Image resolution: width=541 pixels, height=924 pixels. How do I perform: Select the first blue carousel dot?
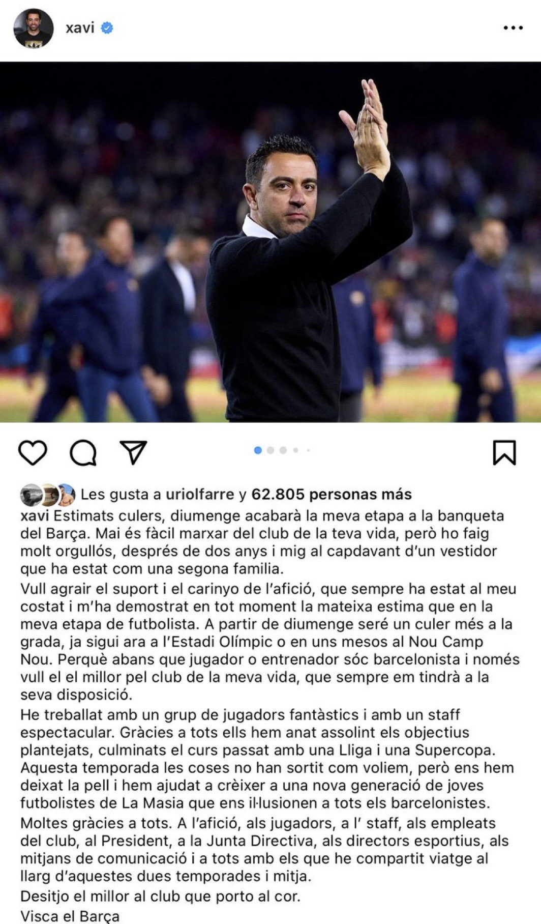258,450
